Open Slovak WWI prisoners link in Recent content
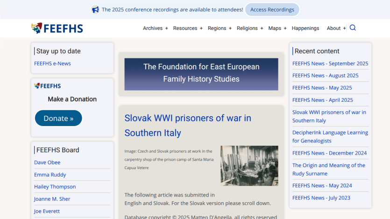 click(329, 116)
